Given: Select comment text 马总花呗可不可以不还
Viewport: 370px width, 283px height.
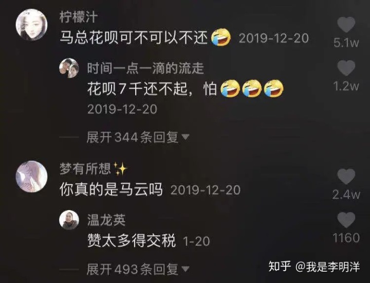Looking at the screenshot, I should [134, 37].
